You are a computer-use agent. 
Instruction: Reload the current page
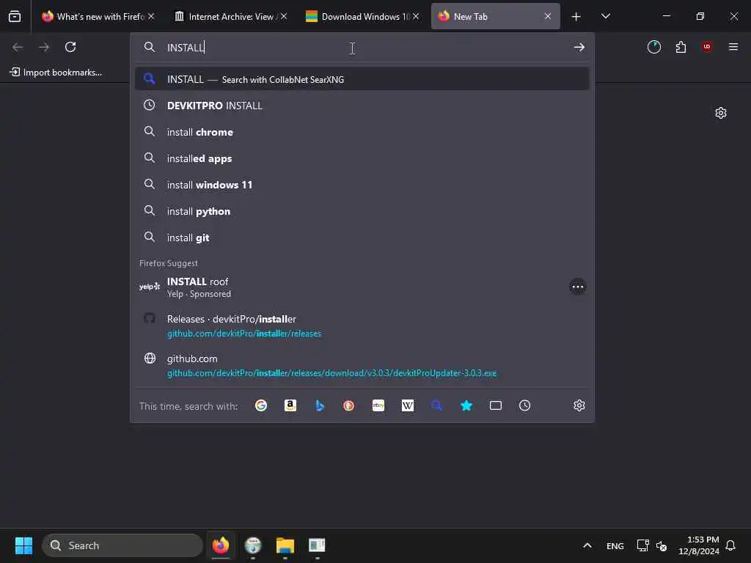pyautogui.click(x=70, y=47)
